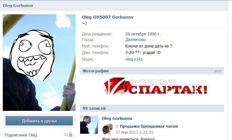Open post timestamp 27 мая 2011 в 22:55
The image size is (232, 140).
pos(134,132)
